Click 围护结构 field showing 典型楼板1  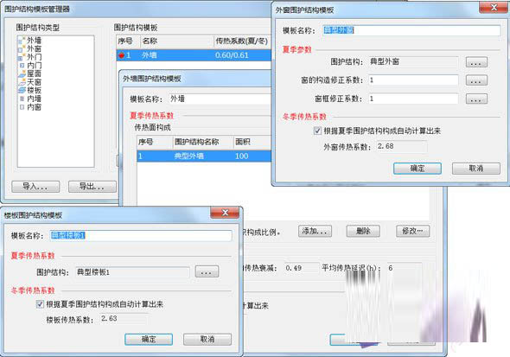pos(132,272)
